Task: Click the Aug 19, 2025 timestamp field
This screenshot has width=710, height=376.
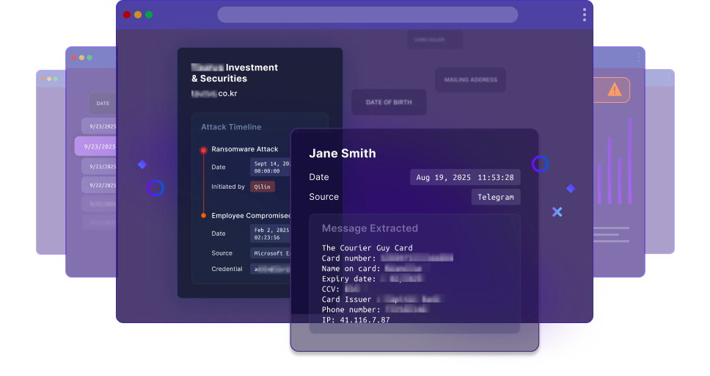Action: [465, 177]
